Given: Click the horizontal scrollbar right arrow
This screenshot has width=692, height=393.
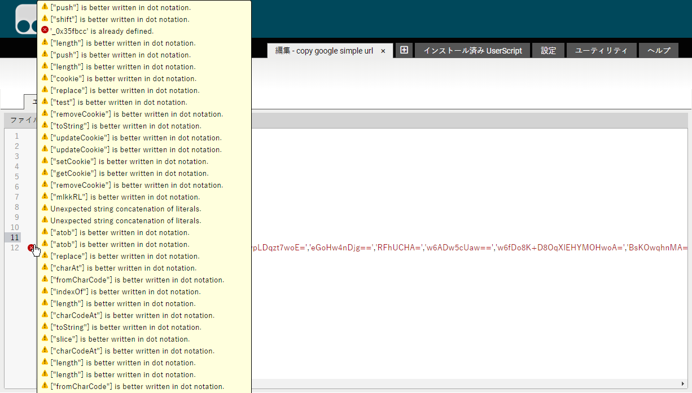Looking at the screenshot, I should [684, 383].
